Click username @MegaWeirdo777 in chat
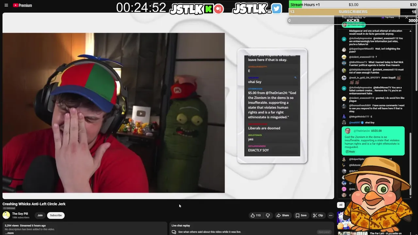Viewport: 418px width, 235px height. [359, 117]
